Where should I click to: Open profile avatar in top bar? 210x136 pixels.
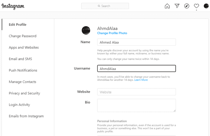tap(206, 6)
